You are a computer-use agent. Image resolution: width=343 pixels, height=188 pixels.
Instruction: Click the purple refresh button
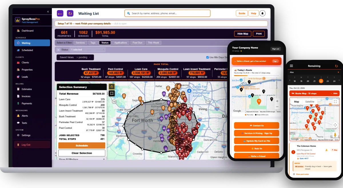[70, 13]
